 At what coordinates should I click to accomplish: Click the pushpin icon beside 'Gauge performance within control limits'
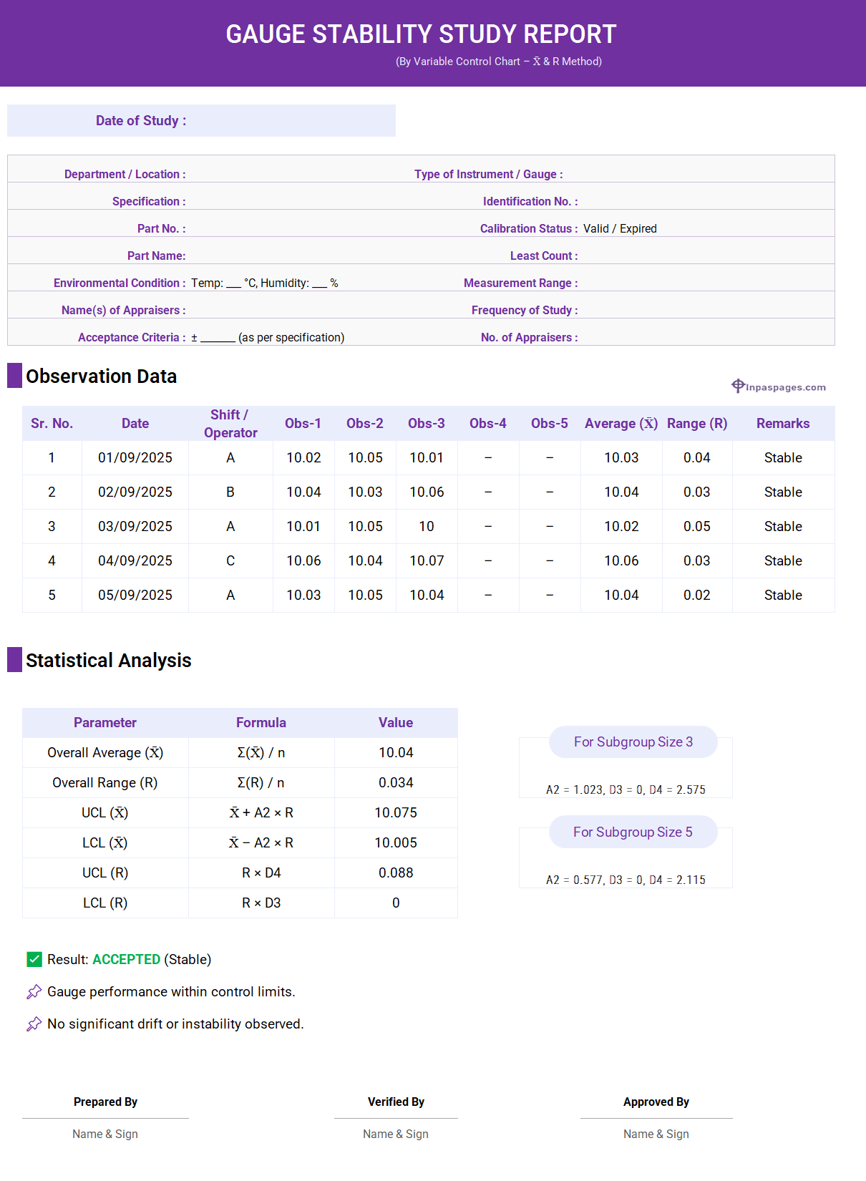click(x=34, y=992)
